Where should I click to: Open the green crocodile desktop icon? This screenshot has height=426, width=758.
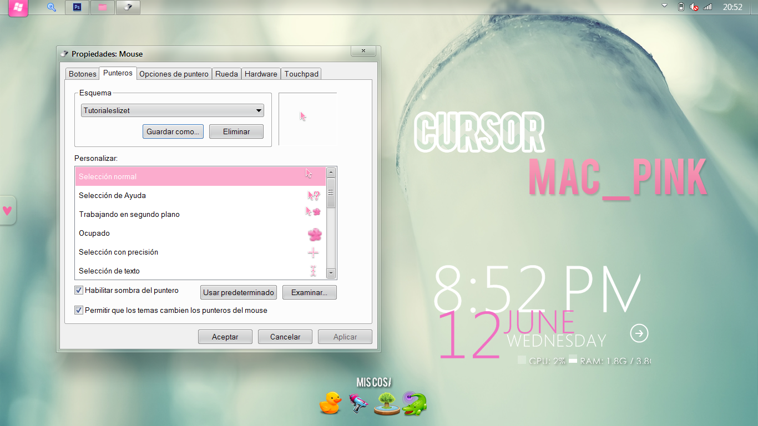click(413, 403)
